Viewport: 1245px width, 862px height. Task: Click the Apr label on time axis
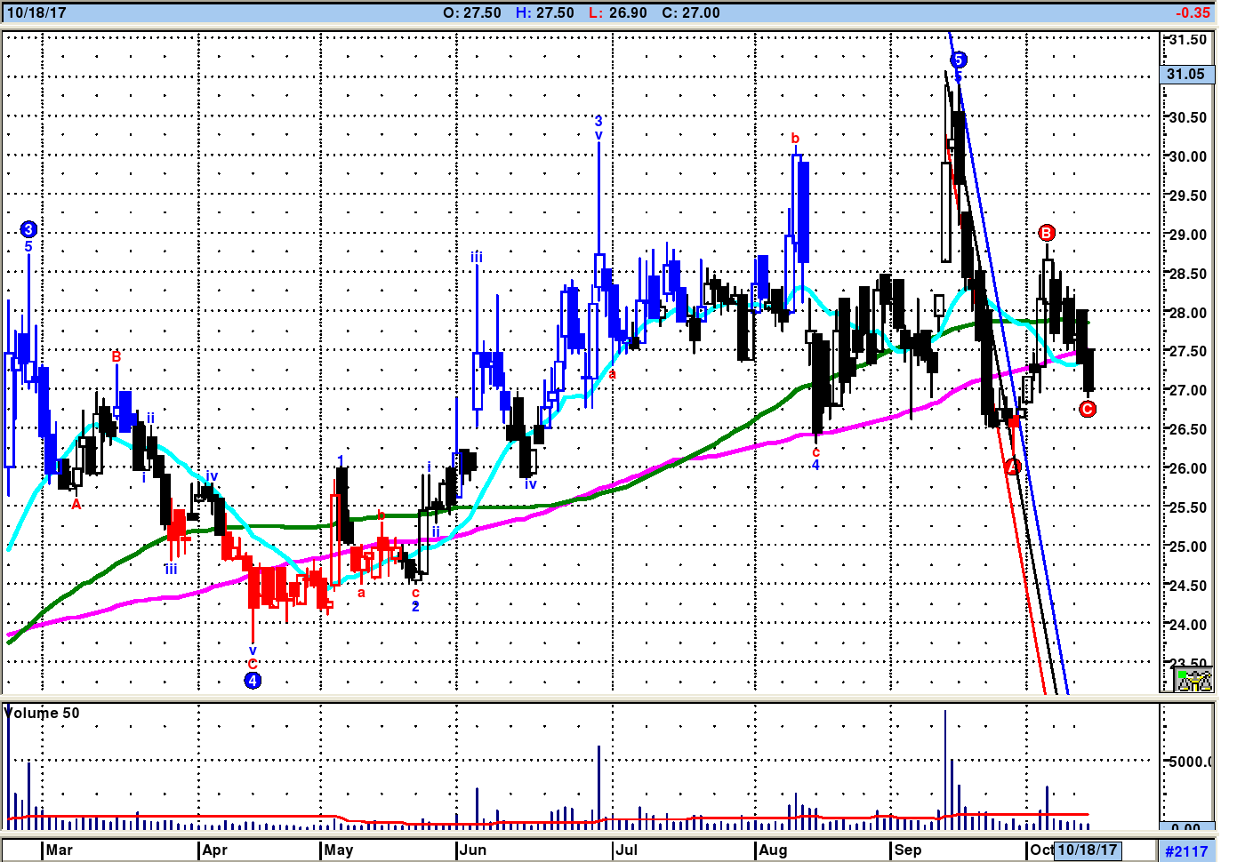click(x=215, y=850)
